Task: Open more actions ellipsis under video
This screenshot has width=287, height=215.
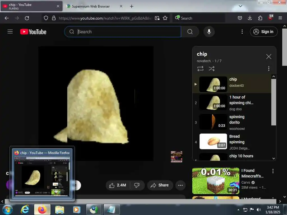Action: click(x=180, y=185)
